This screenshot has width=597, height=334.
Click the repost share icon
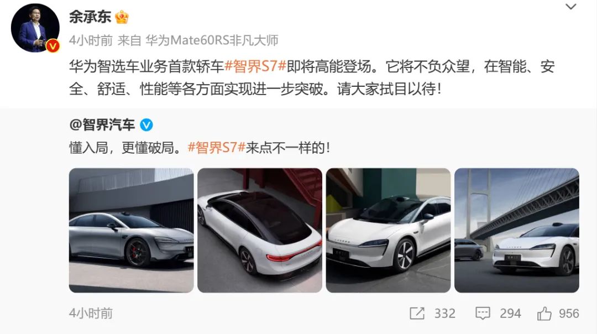tap(417, 314)
